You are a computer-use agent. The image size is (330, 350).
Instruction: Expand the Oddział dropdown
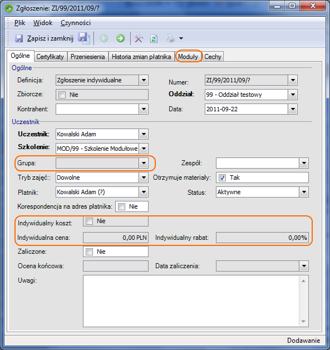pyautogui.click(x=293, y=95)
